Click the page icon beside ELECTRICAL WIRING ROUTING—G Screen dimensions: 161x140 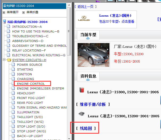(x=9, y=55)
